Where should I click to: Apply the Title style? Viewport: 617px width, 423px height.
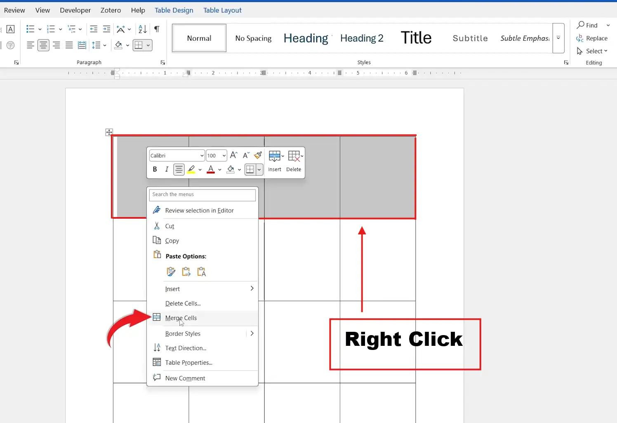416,38
